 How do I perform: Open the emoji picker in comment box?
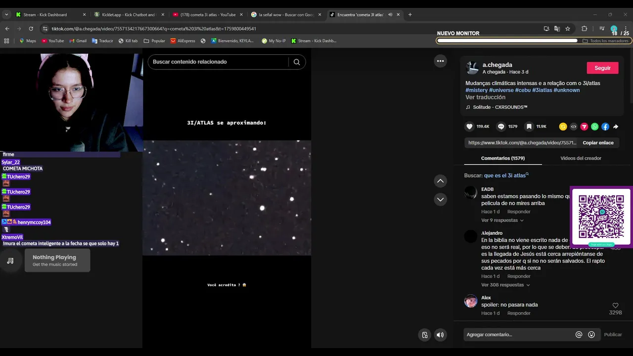coord(591,335)
